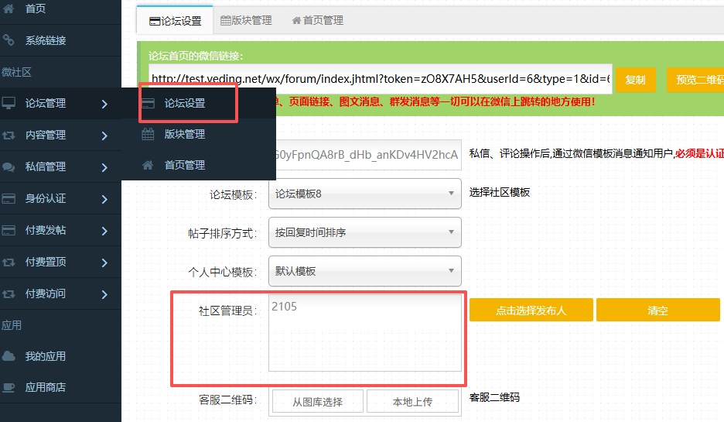Screen dimensions: 724x422
Task: Click the 复制 button
Action: (x=635, y=80)
